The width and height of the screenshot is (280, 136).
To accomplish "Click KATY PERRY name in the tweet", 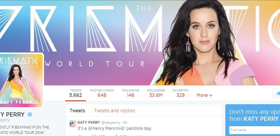I will [89, 123].
